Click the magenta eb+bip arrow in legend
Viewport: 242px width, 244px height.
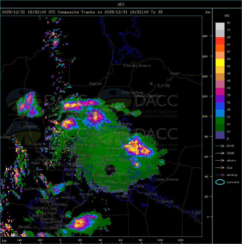pyautogui.click(x=220, y=175)
